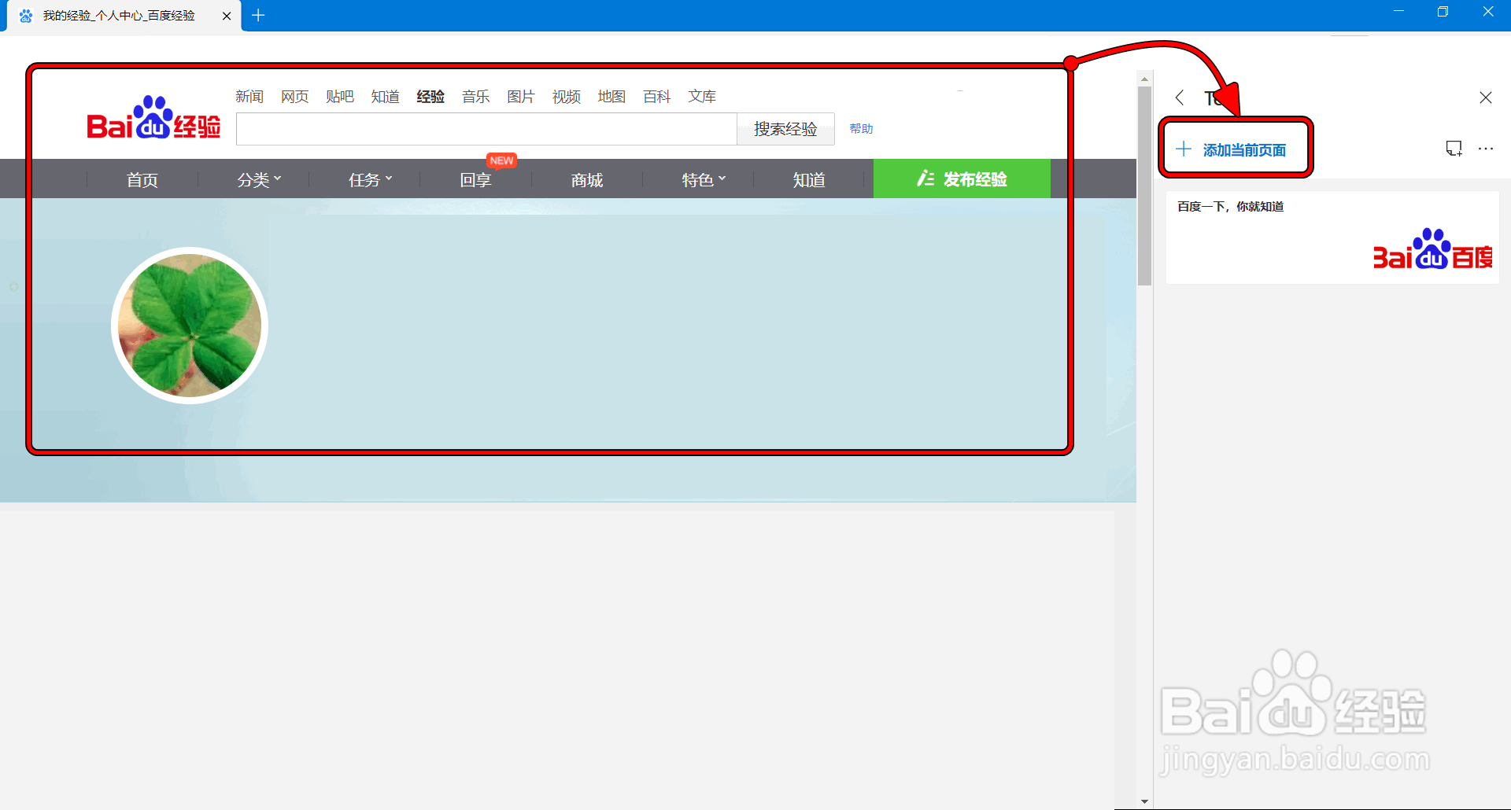Open the 文库 link
The image size is (1511, 810).
point(702,97)
